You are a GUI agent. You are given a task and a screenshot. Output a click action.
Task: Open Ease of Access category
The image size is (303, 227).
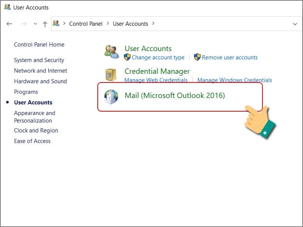[32, 141]
